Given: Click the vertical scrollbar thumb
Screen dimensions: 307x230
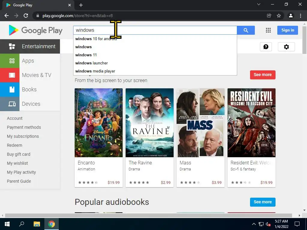Looking at the screenshot, I should pos(304,40).
